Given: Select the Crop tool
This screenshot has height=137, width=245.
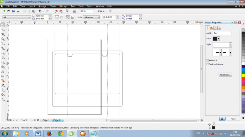Looking at the screenshot, I should [x=3, y=34].
